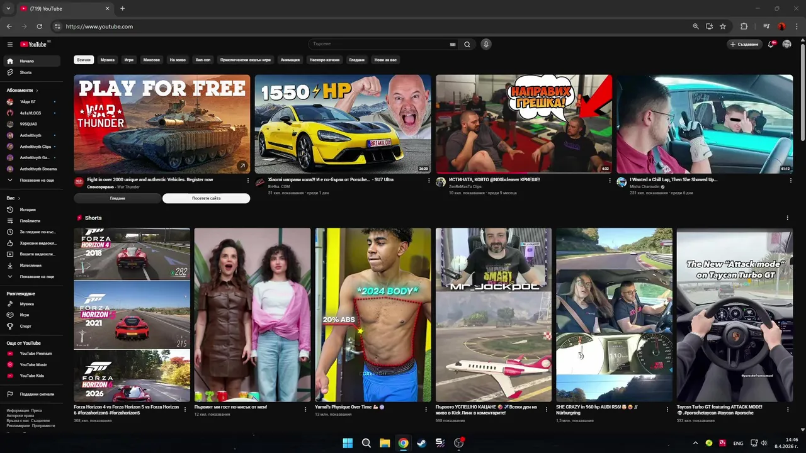806x453 pixels.
Task: Click the search magnifier button
Action: [x=467, y=44]
